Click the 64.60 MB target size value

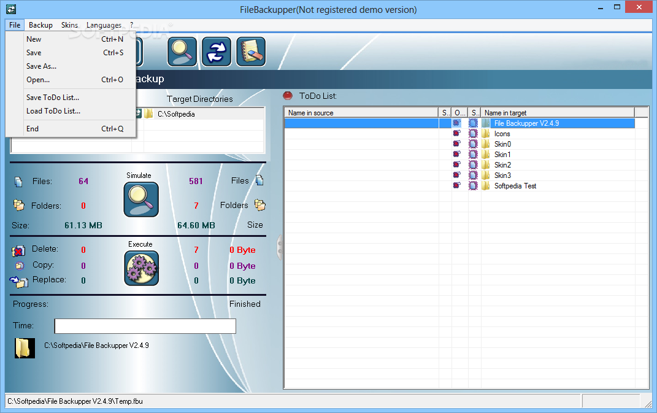pos(196,226)
